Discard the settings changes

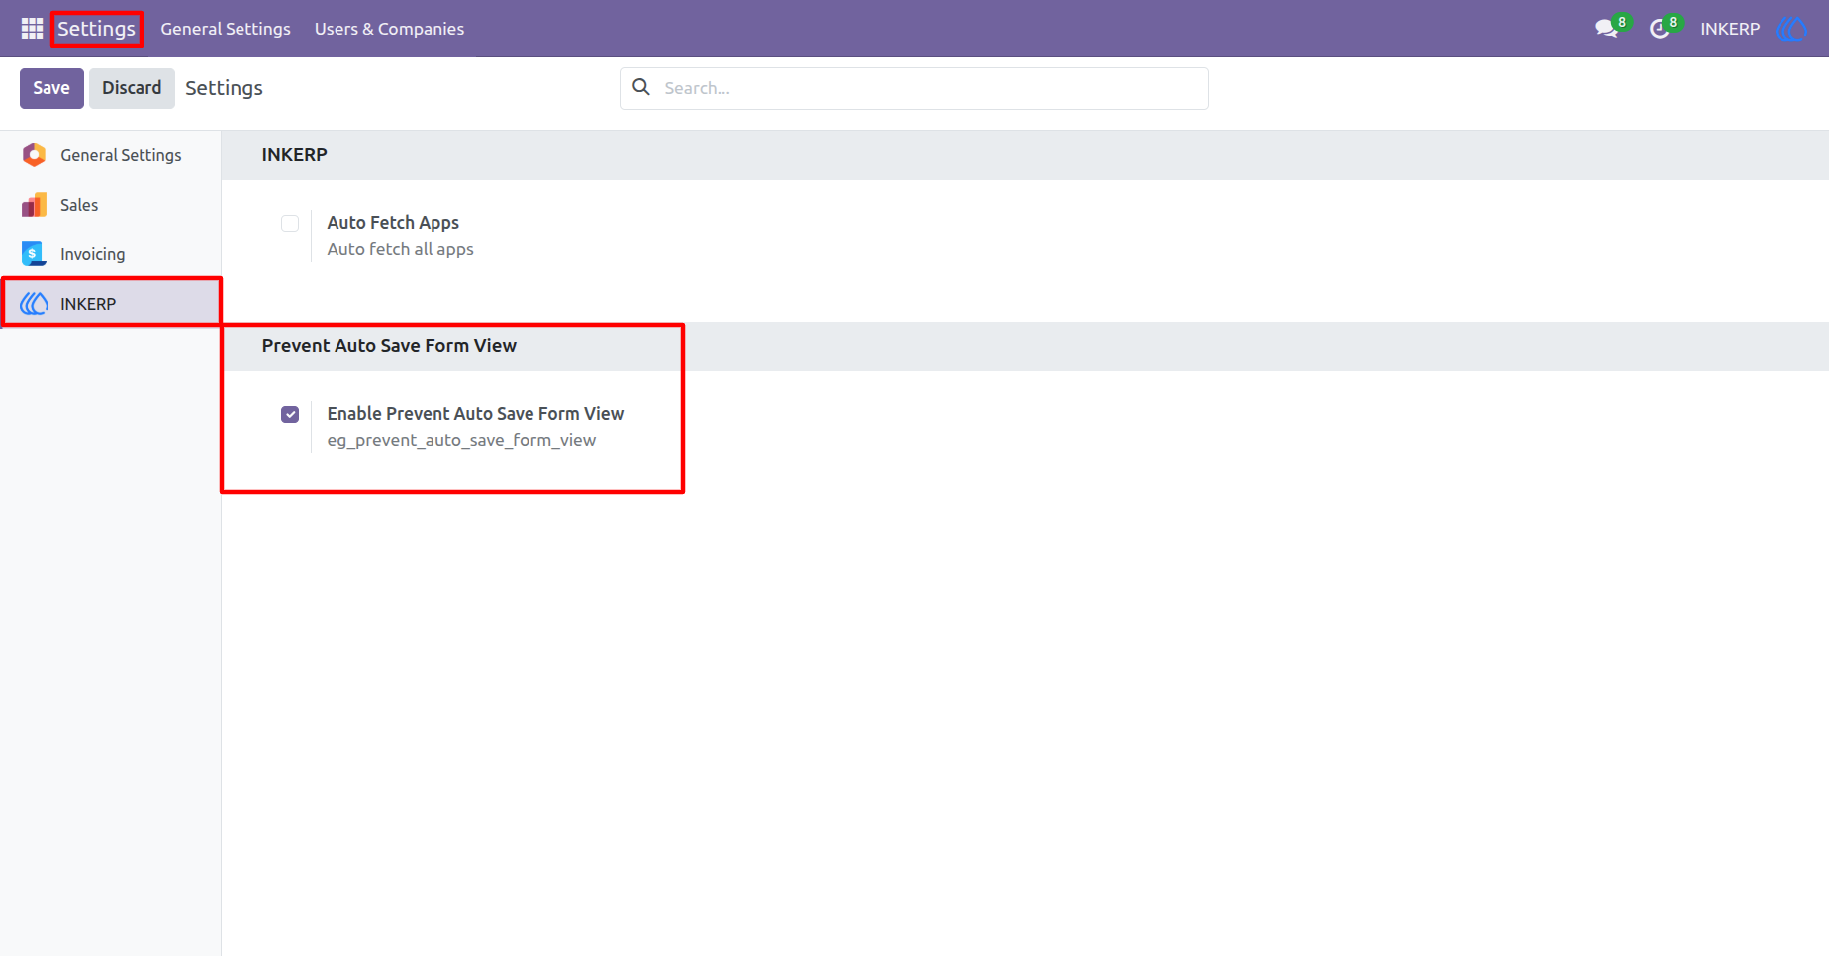click(x=132, y=88)
